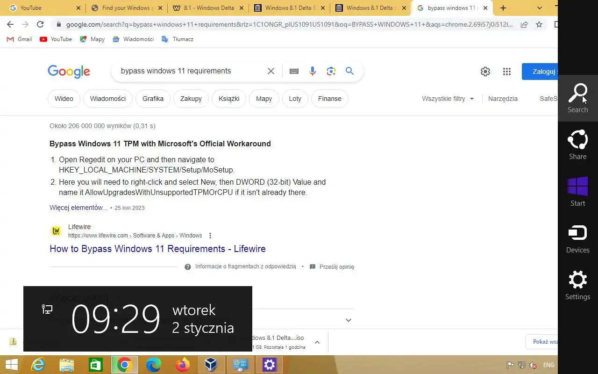Image resolution: width=598 pixels, height=374 pixels.
Task: Open the Windows Store taskbar icon
Action: point(95,365)
